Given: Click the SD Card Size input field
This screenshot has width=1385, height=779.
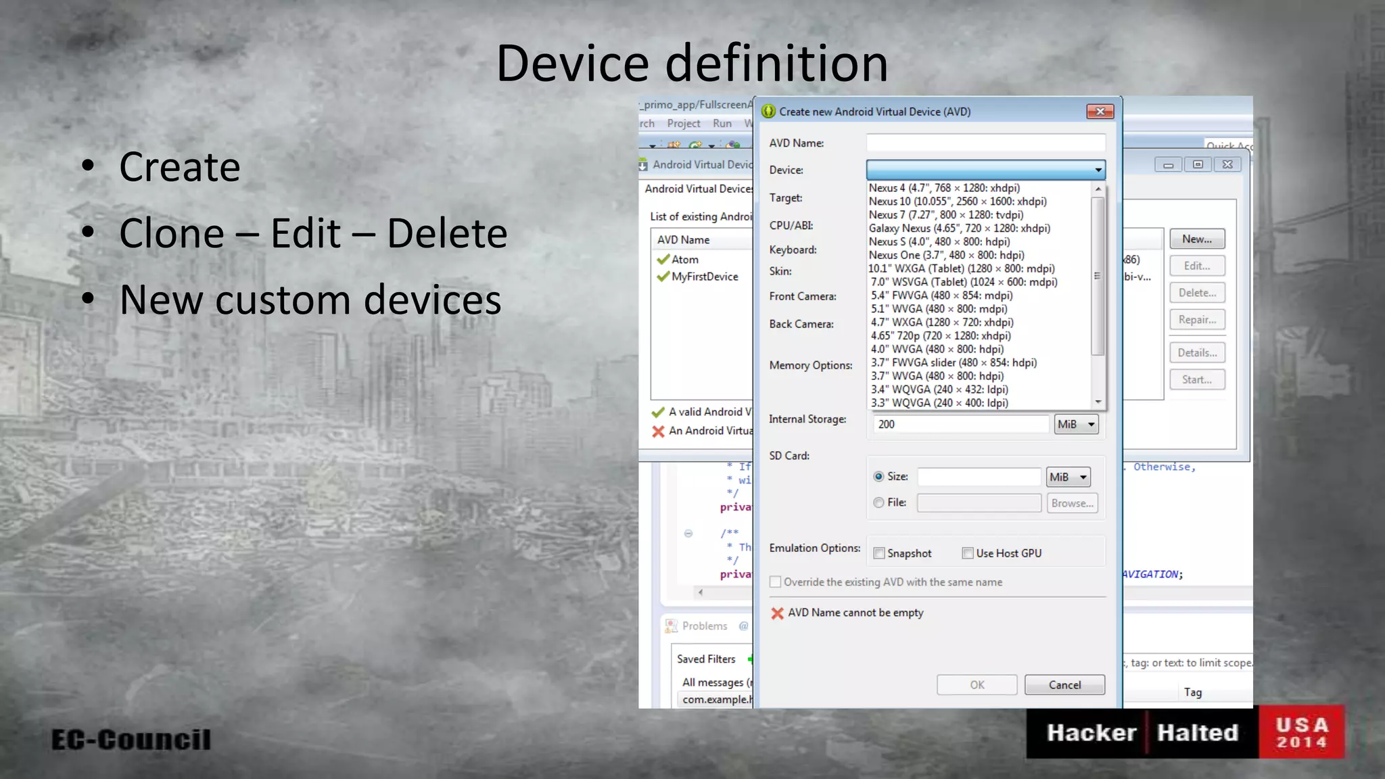Looking at the screenshot, I should click(x=979, y=477).
